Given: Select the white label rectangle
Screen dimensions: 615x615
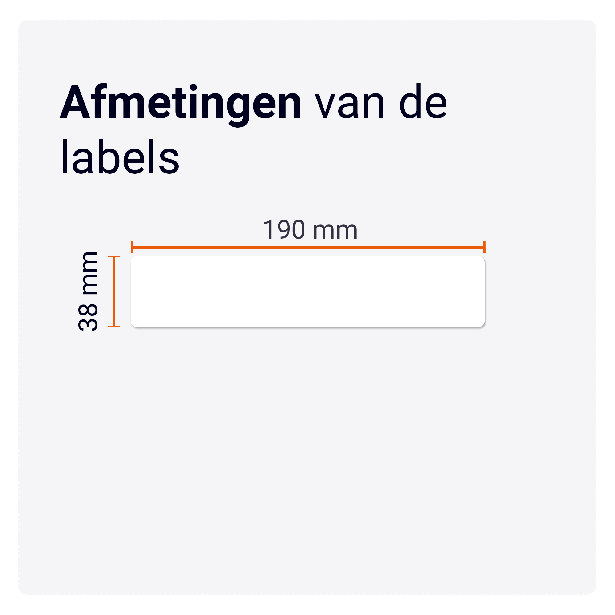Looking at the screenshot, I should pyautogui.click(x=307, y=292).
